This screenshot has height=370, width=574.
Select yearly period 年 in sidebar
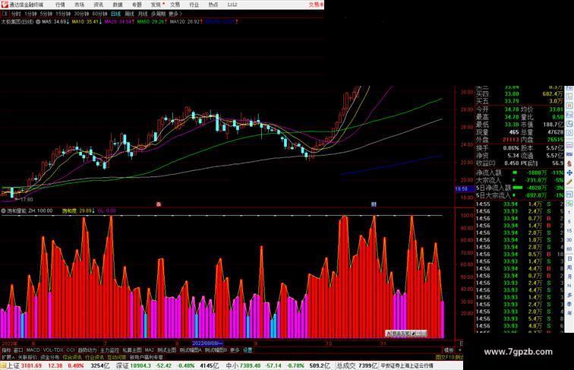[569, 313]
